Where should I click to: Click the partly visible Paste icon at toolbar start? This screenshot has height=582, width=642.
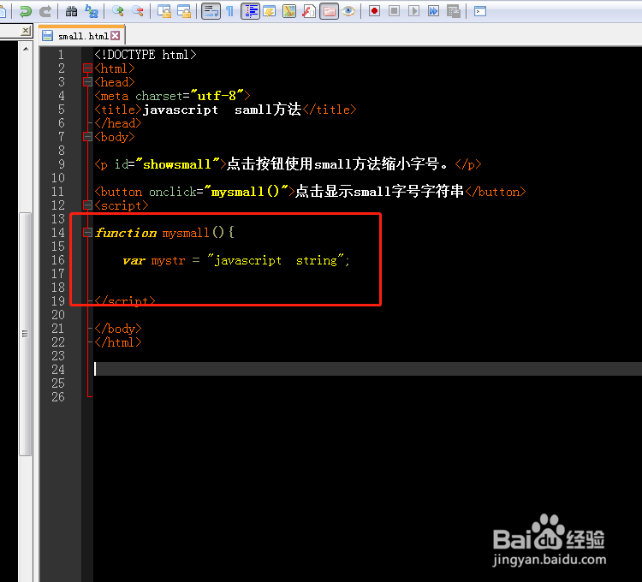tap(3, 11)
